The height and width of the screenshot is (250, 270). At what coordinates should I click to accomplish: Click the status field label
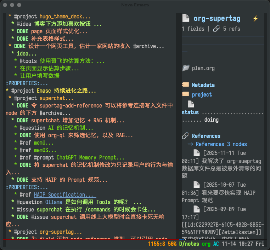click(190, 112)
